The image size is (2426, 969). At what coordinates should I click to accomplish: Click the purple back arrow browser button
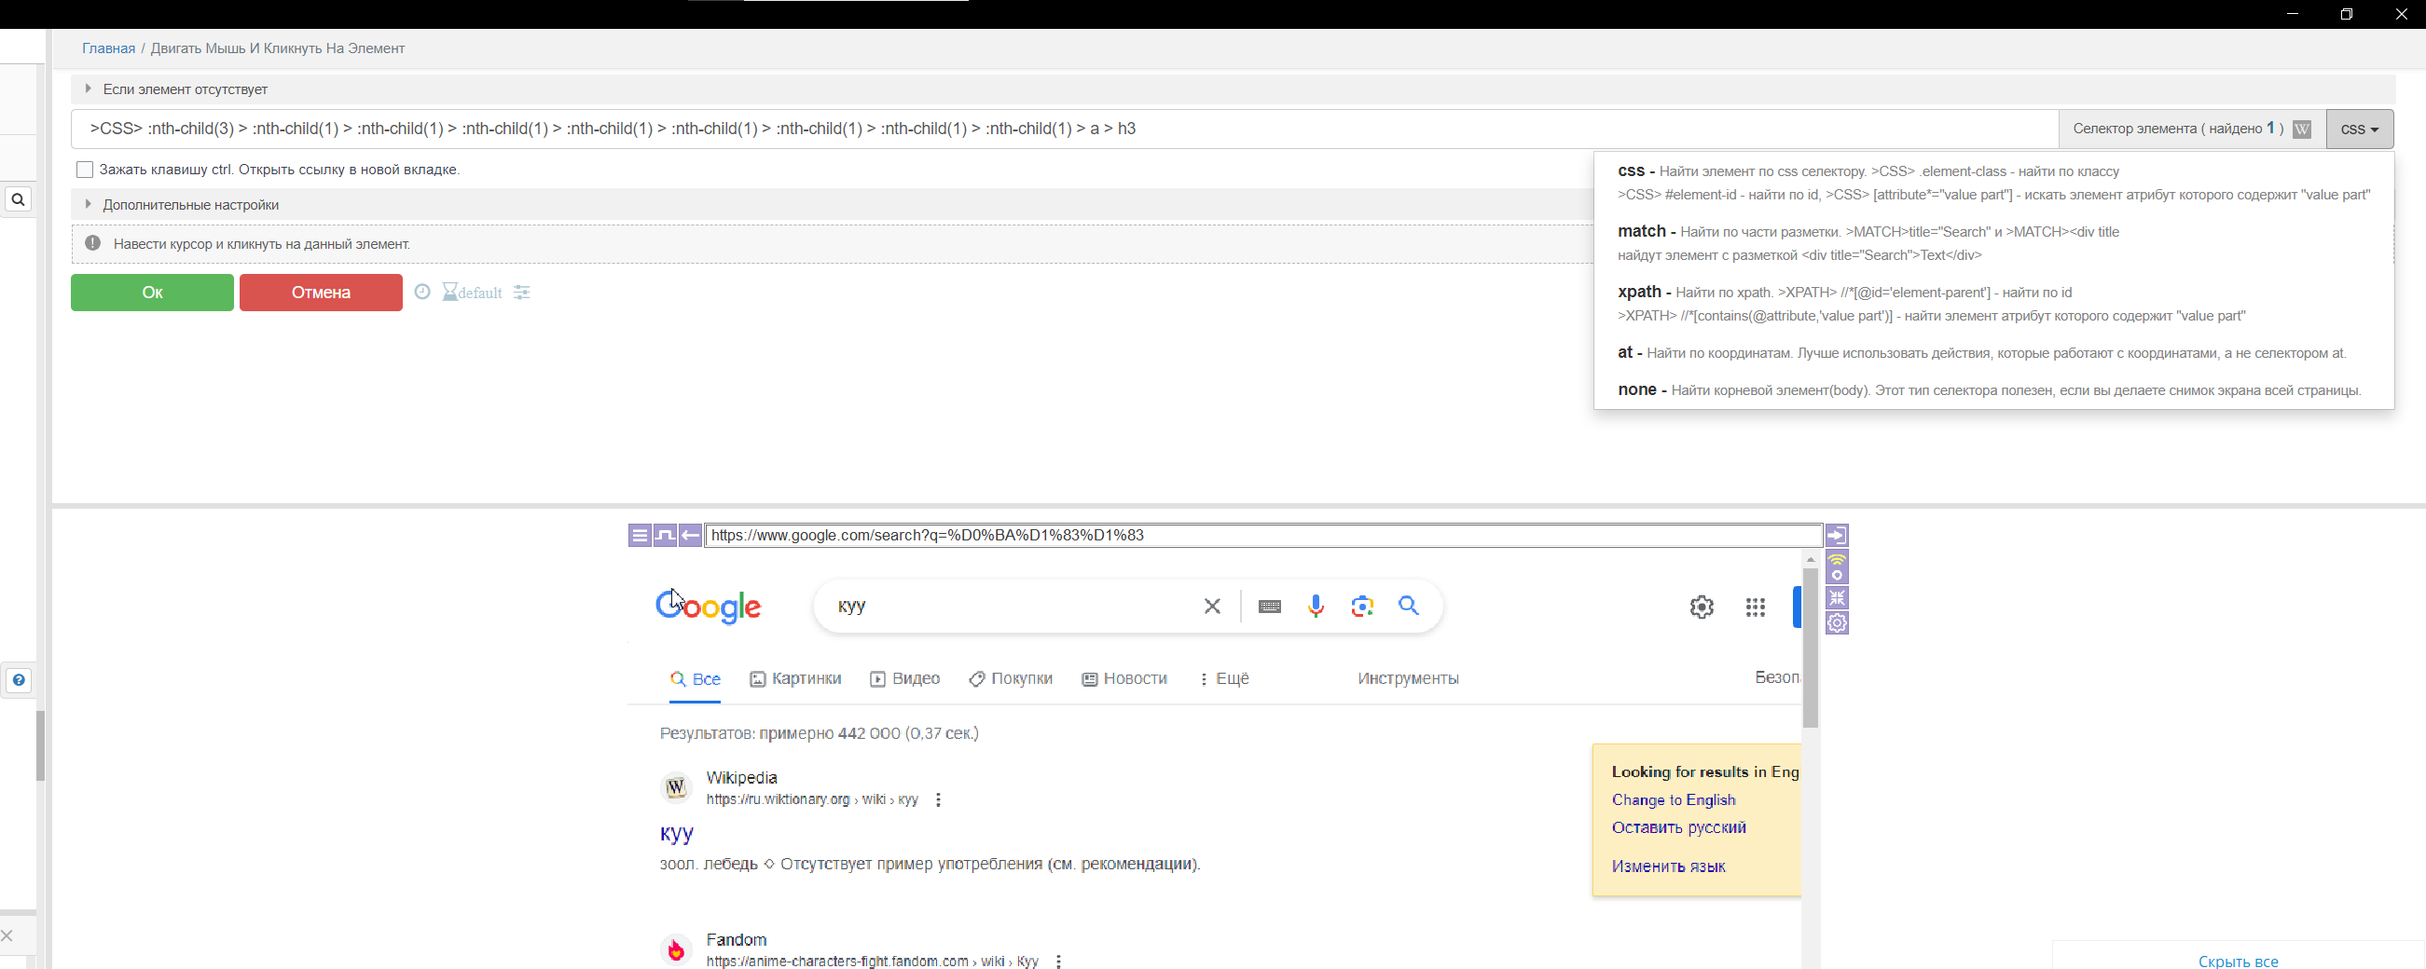coord(690,536)
